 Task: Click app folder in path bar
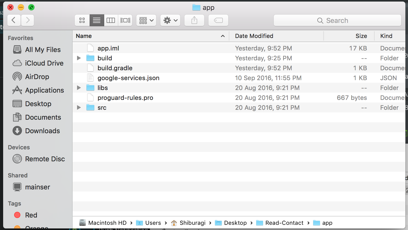(323, 223)
